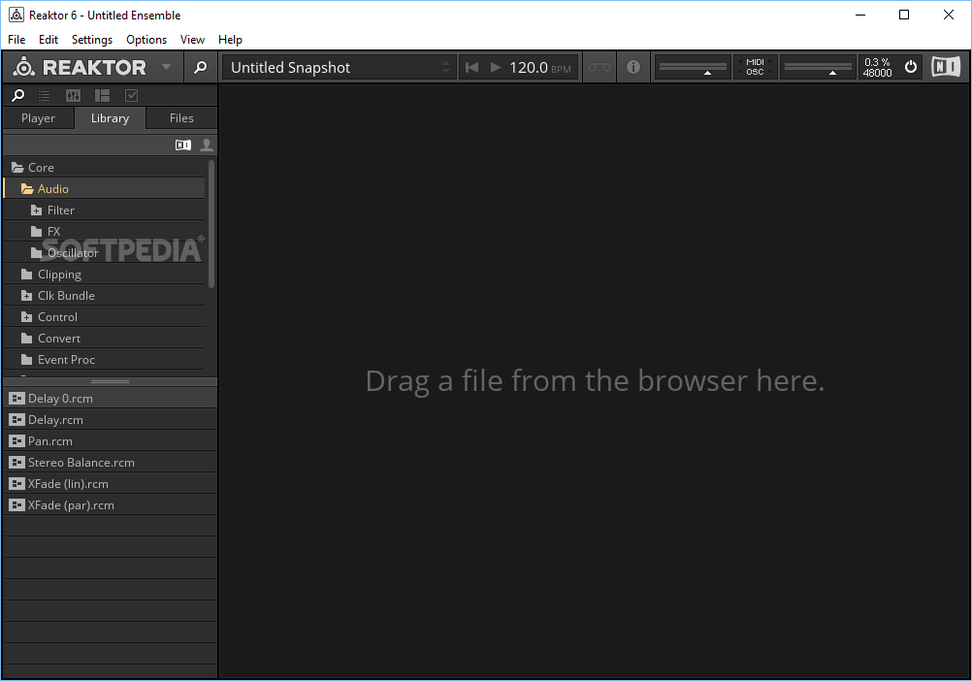
Task: Click the browser pane splitter handle
Action: pos(110,381)
